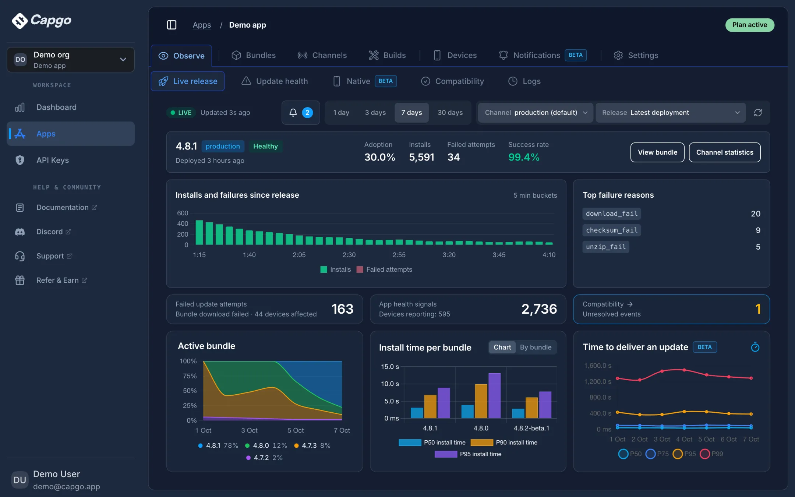Open the Update health subtab
795x497 pixels.
pos(275,81)
